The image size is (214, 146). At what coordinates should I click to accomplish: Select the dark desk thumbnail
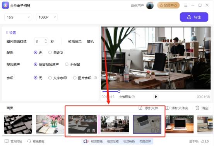(82, 124)
